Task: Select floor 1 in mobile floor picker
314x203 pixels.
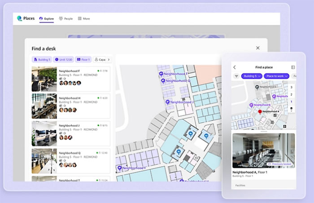Action: [292, 101]
